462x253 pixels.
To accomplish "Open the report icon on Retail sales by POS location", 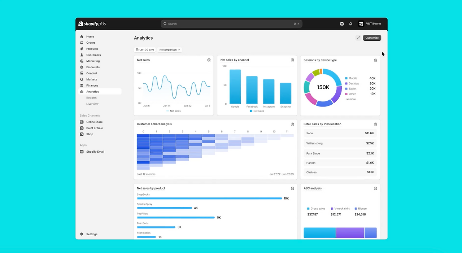I will [x=375, y=124].
